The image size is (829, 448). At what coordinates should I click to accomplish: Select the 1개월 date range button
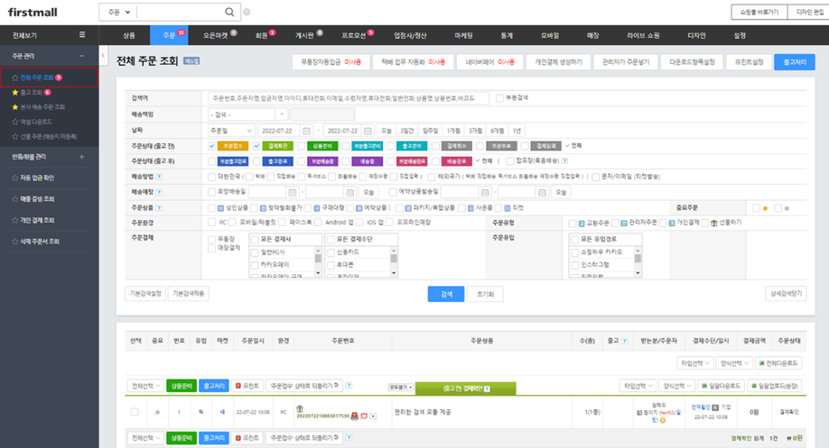(x=453, y=131)
